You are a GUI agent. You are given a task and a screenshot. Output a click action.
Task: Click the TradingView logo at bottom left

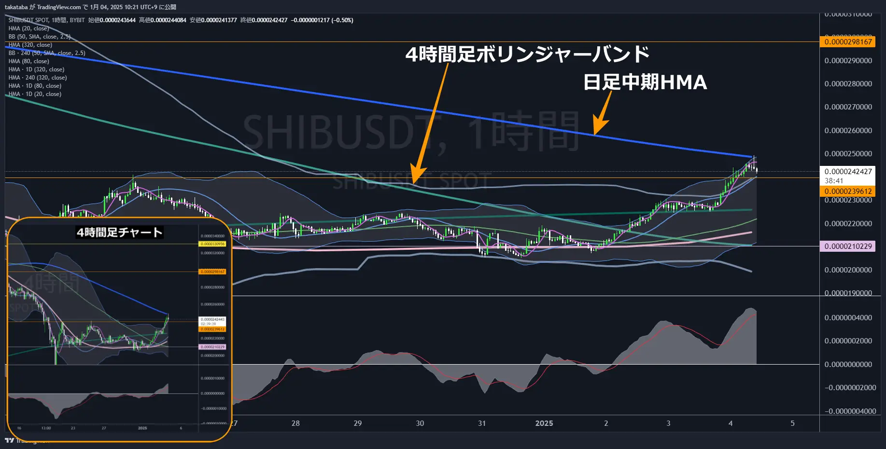tap(9, 440)
